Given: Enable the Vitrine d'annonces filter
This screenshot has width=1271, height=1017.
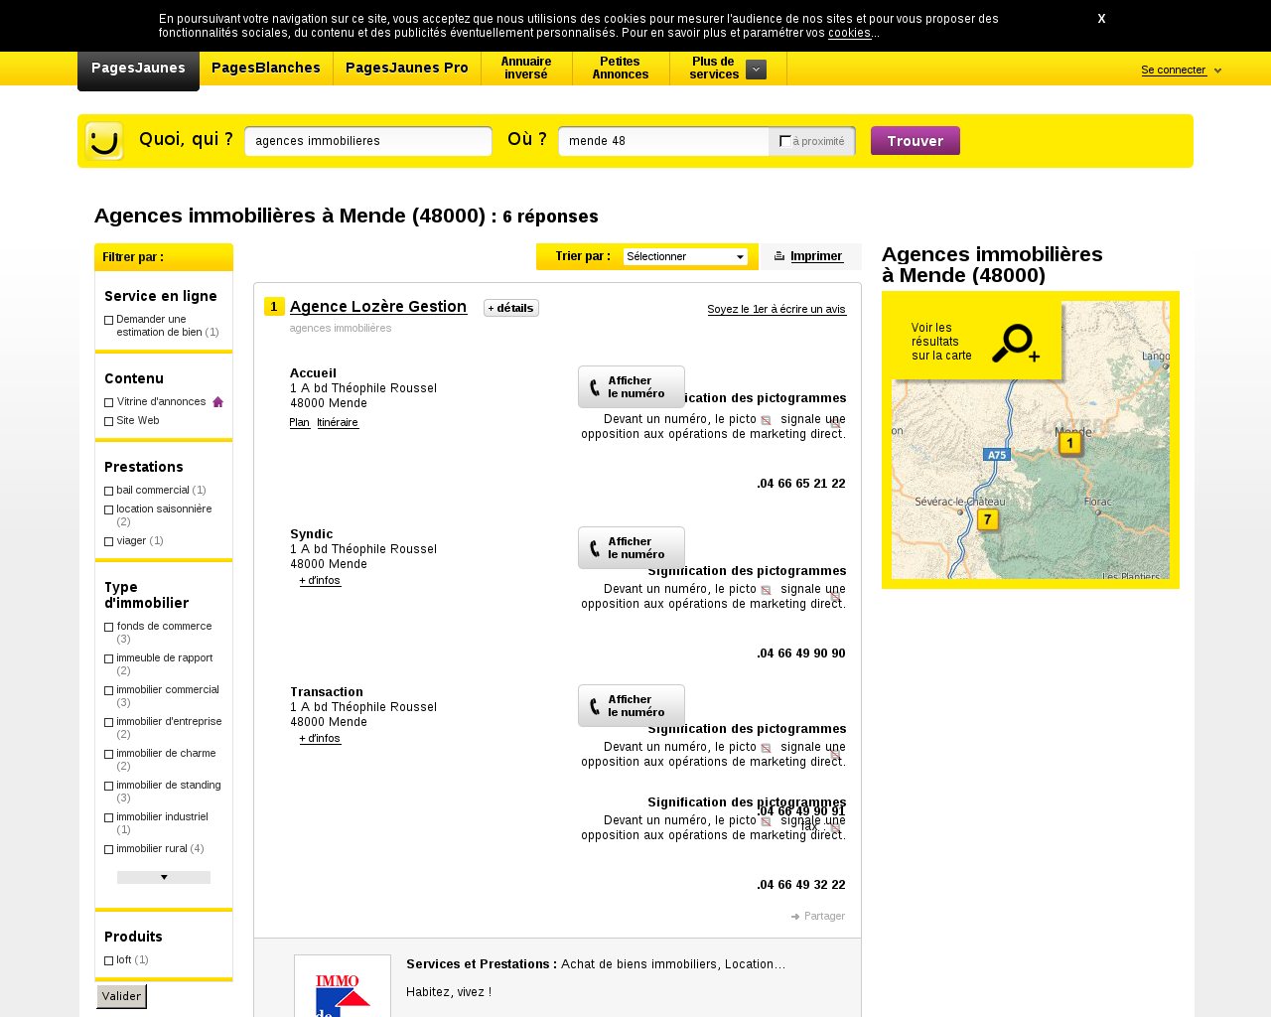Looking at the screenshot, I should [x=109, y=402].
